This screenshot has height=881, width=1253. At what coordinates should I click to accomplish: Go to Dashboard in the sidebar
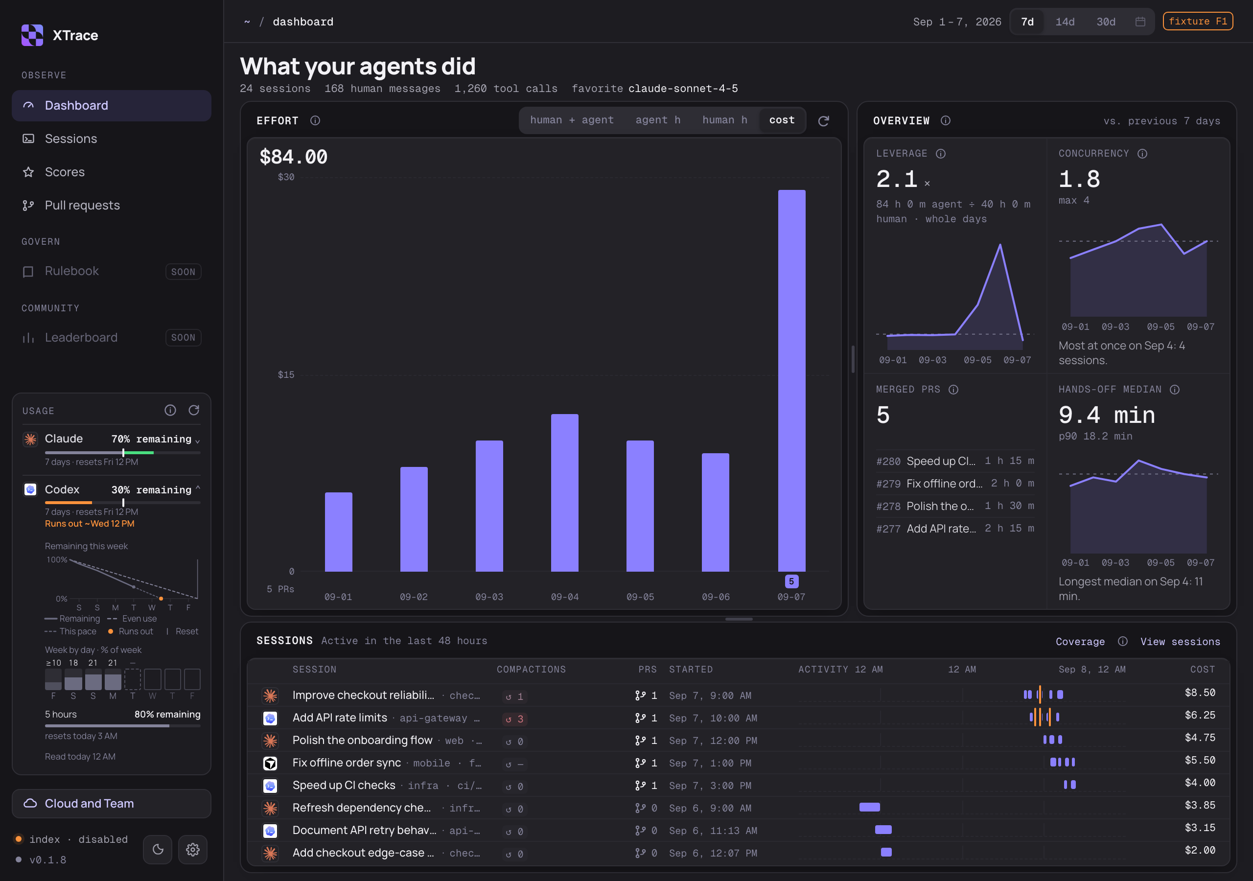[x=111, y=105]
